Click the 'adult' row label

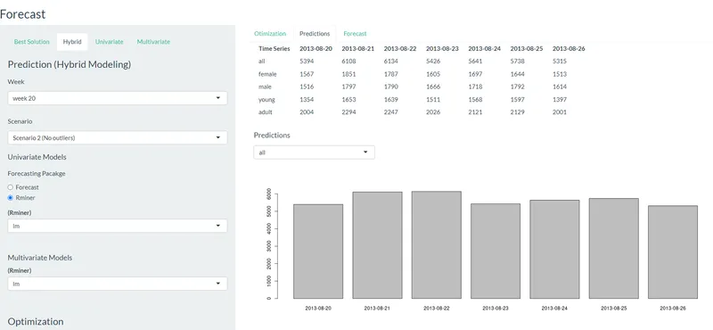coord(266,112)
